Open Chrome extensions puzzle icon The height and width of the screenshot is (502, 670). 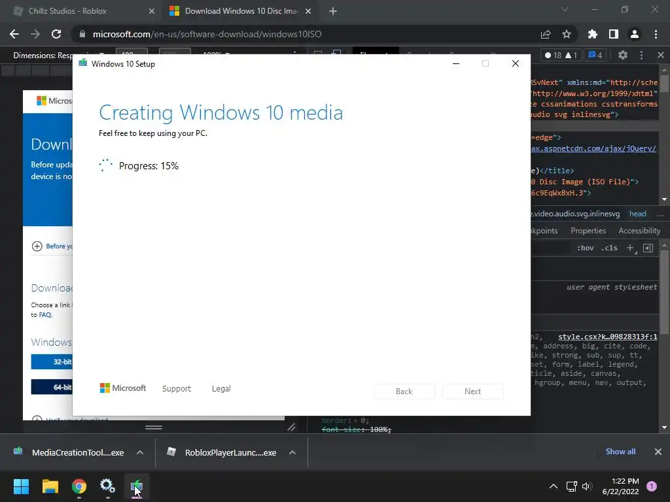(592, 34)
